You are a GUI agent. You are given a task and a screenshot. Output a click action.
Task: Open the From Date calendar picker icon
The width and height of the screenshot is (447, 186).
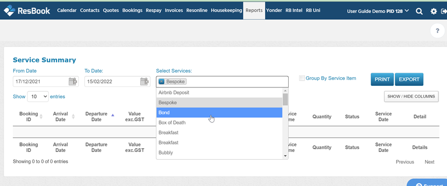click(x=73, y=82)
